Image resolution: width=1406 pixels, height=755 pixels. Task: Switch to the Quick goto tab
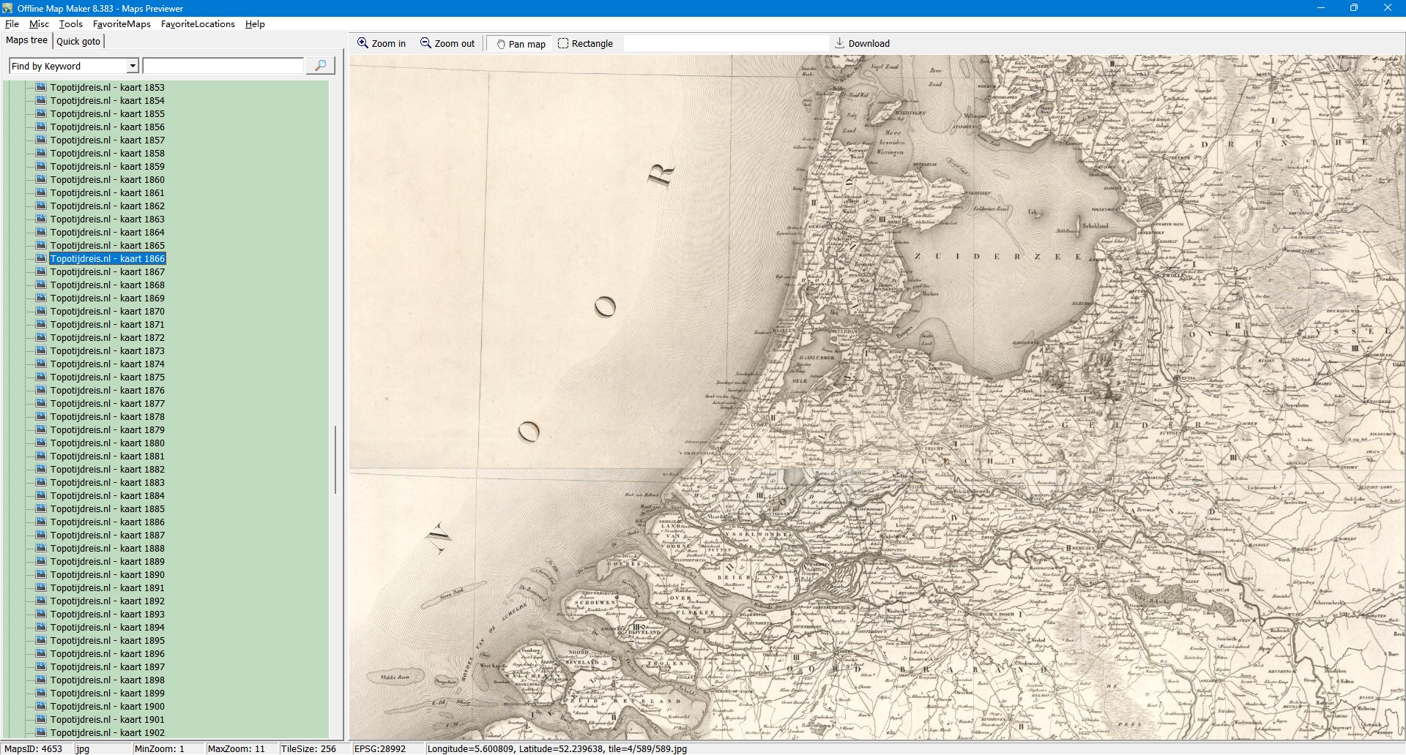coord(78,41)
